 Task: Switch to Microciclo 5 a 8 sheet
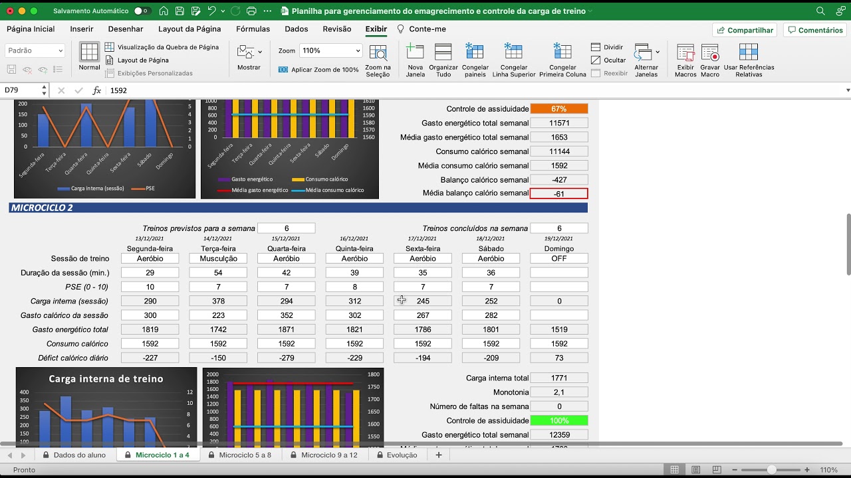[239, 455]
